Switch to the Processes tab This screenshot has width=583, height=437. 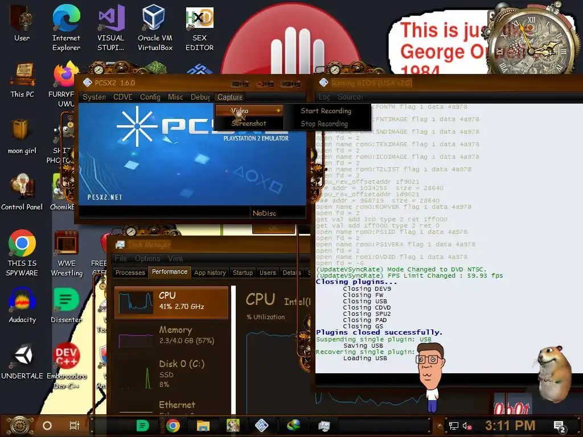[x=130, y=273]
